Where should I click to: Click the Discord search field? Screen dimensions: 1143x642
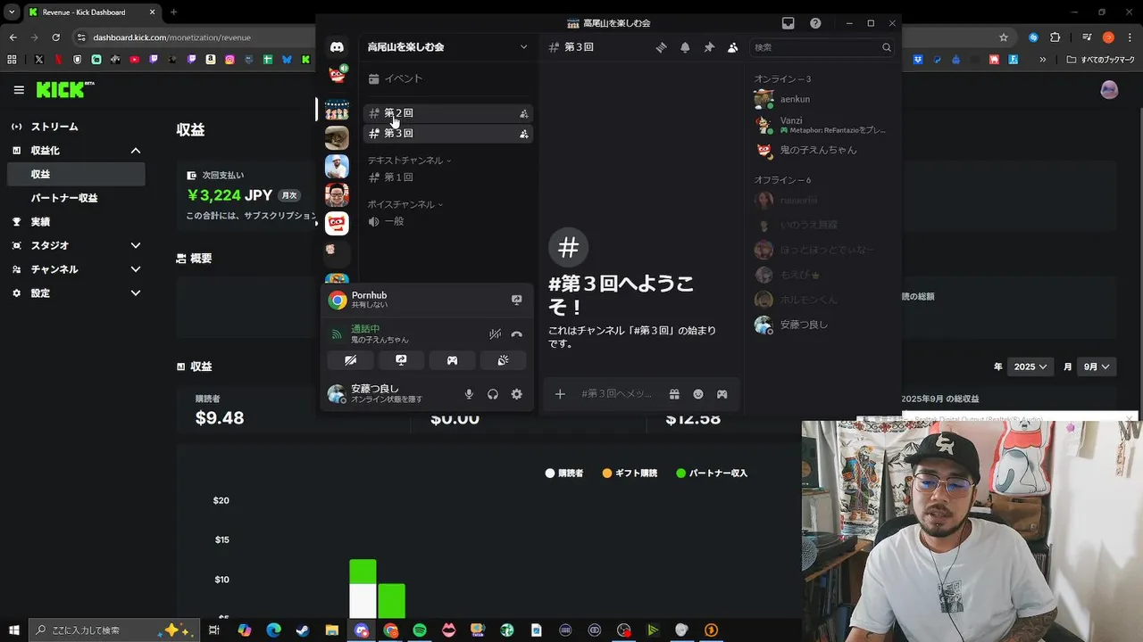(x=822, y=47)
